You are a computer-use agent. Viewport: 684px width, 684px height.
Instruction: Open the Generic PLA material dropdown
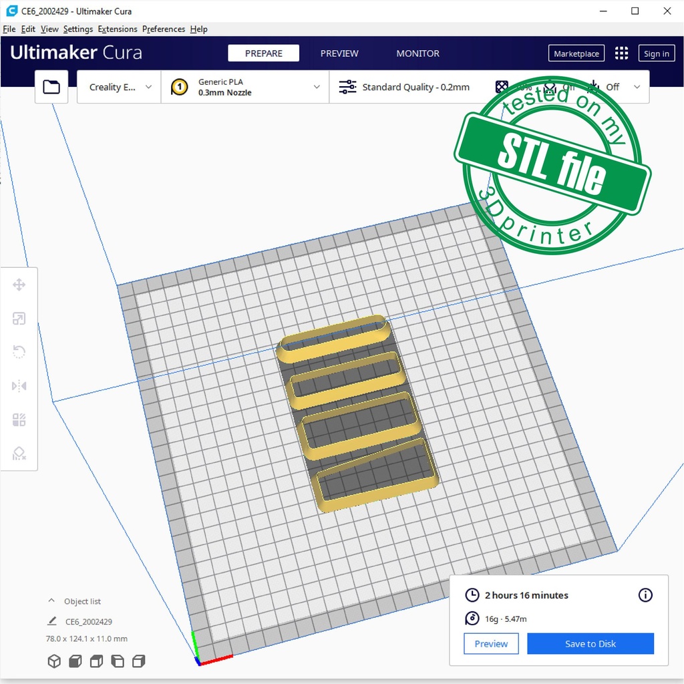[245, 87]
